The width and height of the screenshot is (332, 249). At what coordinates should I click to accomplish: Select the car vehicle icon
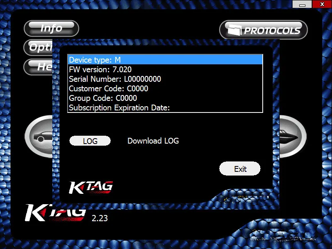coord(39,137)
